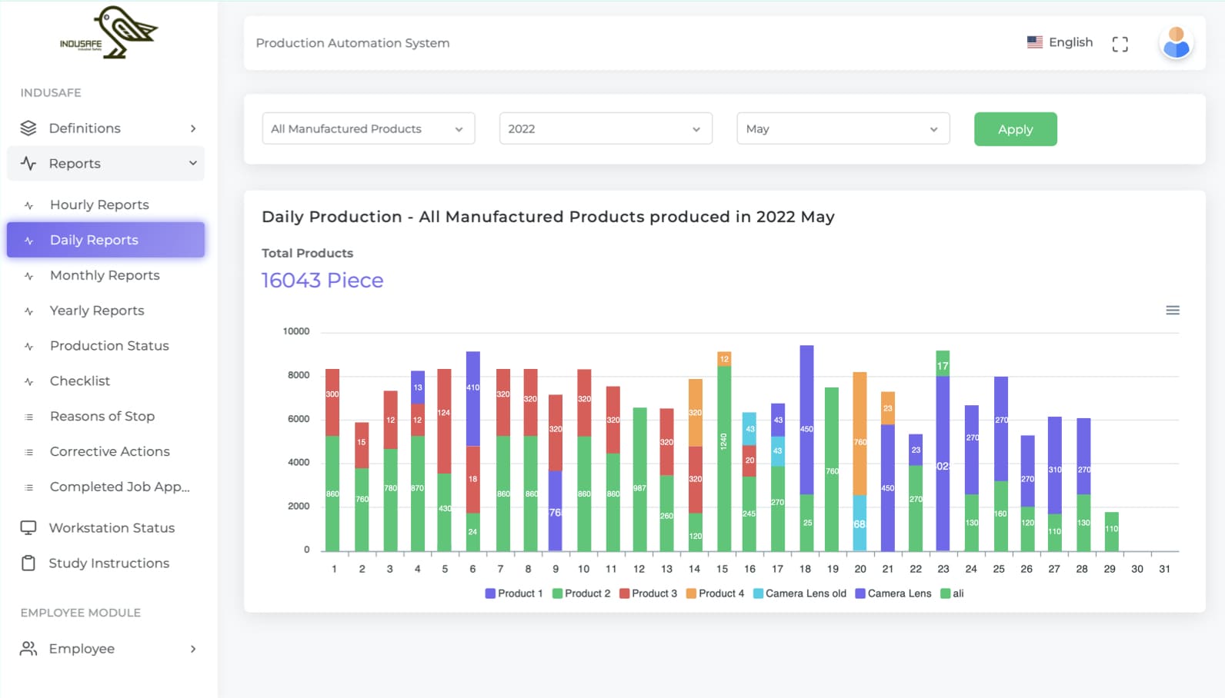The width and height of the screenshot is (1225, 698).
Task: Click the Employee people icon
Action: pos(28,649)
